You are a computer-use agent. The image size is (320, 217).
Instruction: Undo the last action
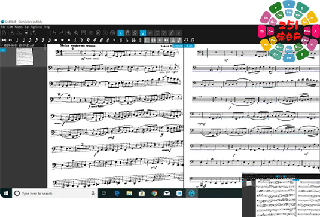(54, 33)
